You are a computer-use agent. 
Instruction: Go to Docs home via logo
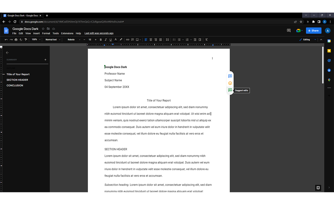[6, 31]
